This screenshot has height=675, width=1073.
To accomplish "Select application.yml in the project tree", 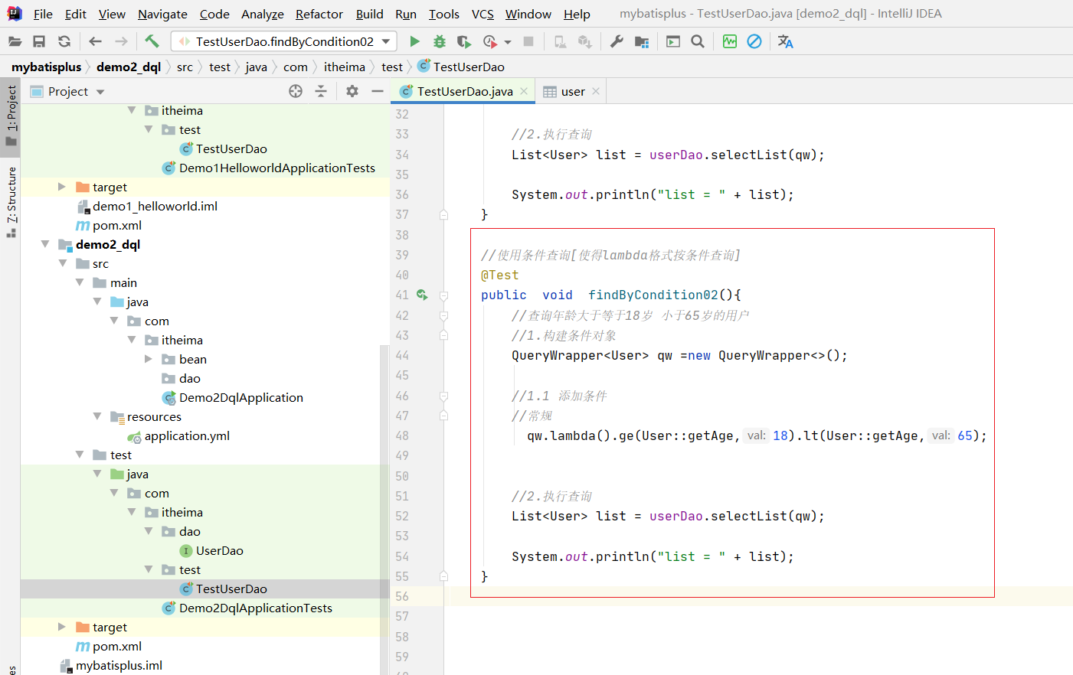I will 187,435.
